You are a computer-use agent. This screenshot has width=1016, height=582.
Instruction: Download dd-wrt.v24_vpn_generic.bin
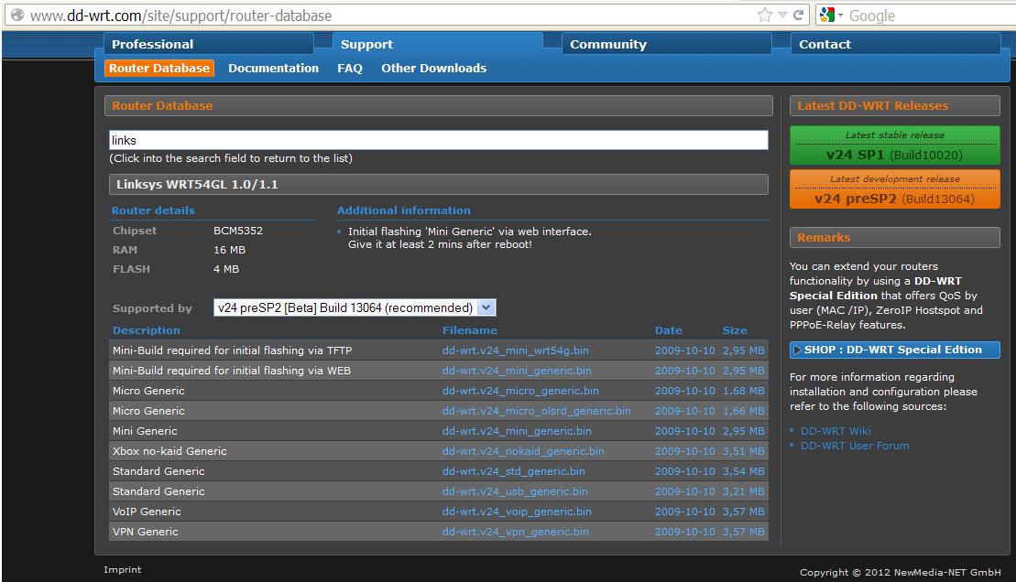pos(515,532)
